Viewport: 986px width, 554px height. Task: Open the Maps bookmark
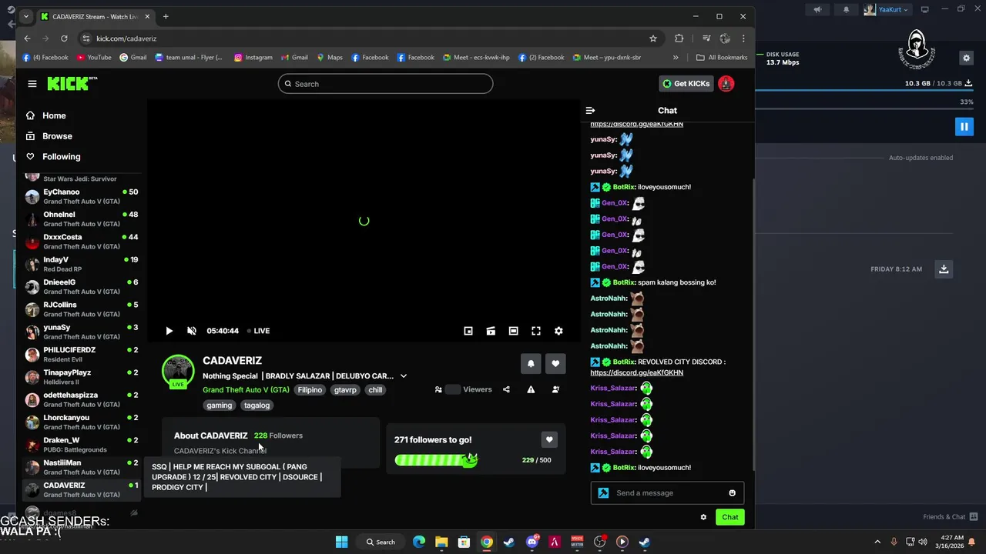329,58
